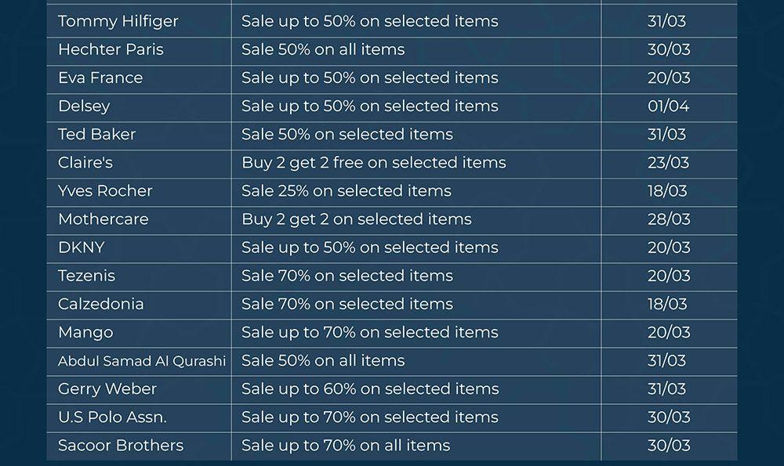This screenshot has height=466, width=784.
Task: Click the Yves Rocher brand name
Action: [105, 190]
